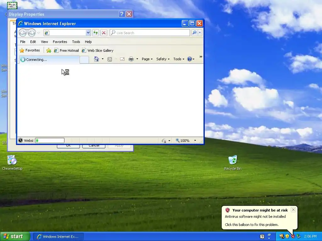The image size is (322, 241).
Task: Click the yellow shield updates tray icon
Action: pos(287,237)
